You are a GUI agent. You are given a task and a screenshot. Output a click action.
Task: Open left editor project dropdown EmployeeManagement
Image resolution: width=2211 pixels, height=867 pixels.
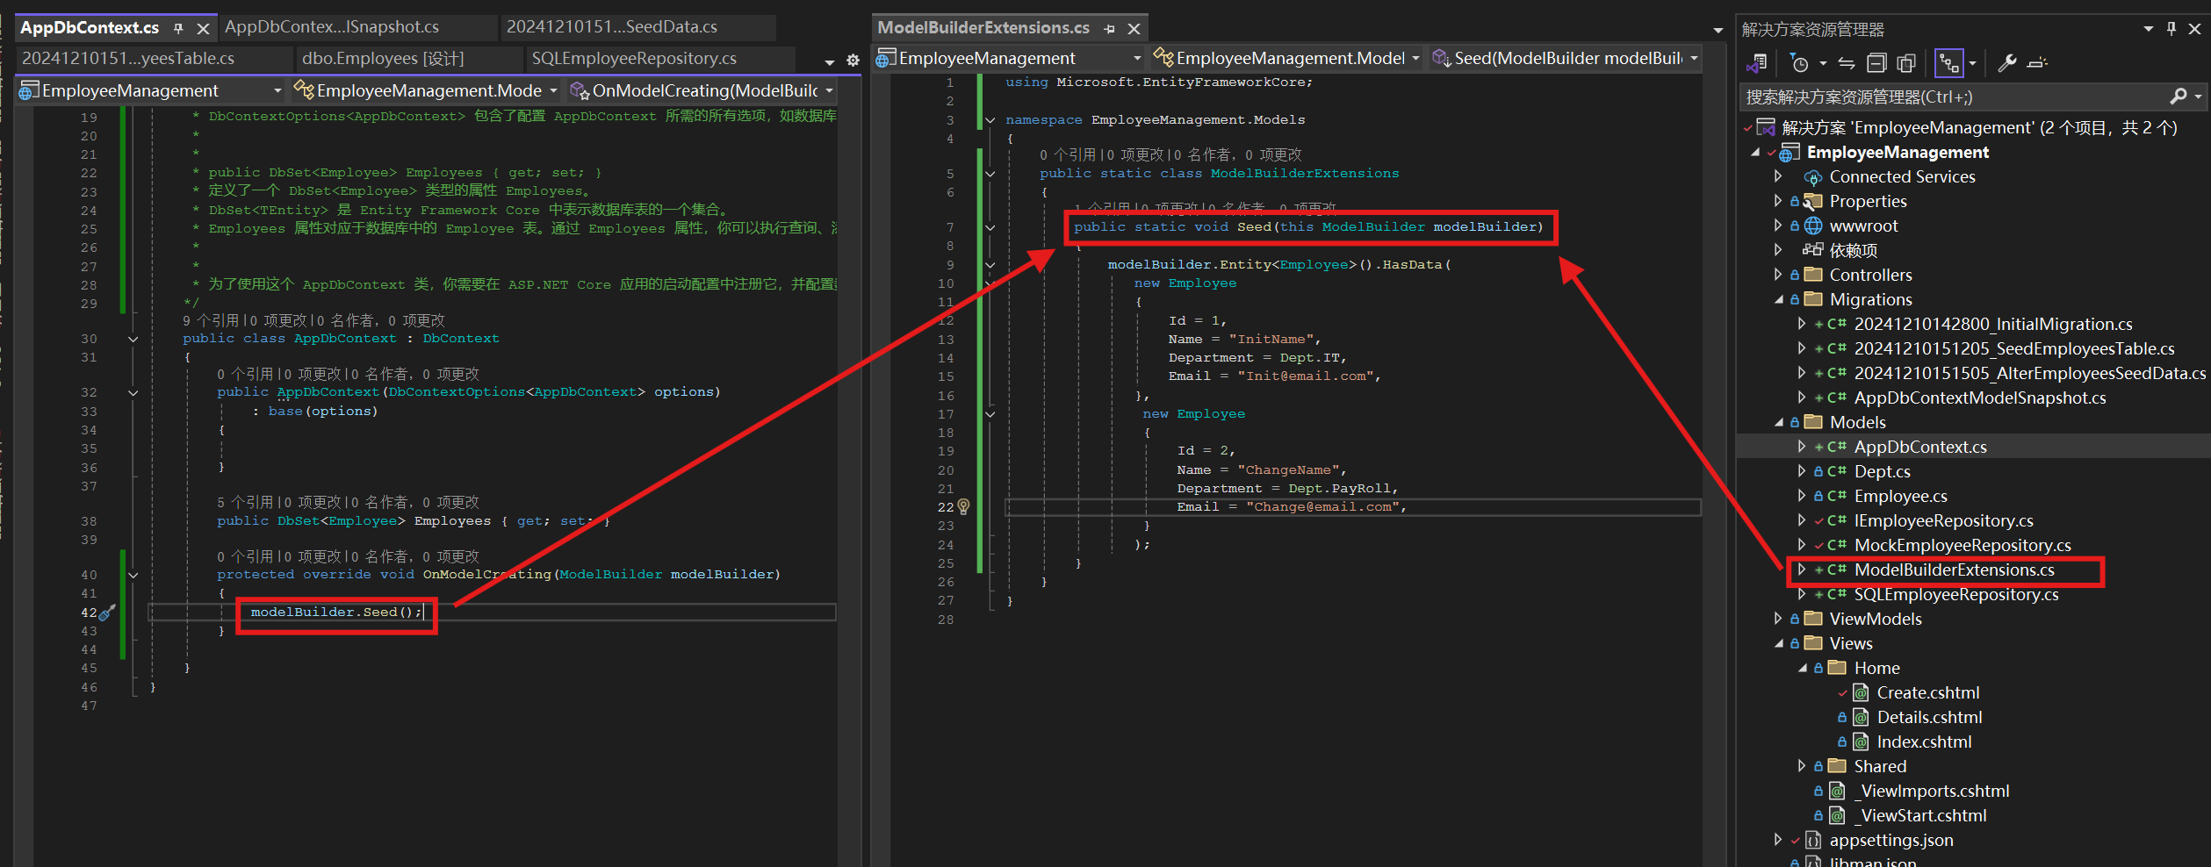[150, 90]
